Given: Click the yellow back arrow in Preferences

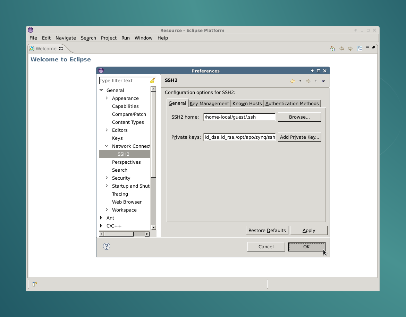Looking at the screenshot, I should [293, 81].
